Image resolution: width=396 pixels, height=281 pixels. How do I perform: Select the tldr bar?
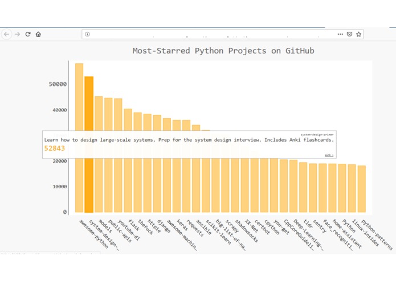tap(303, 187)
